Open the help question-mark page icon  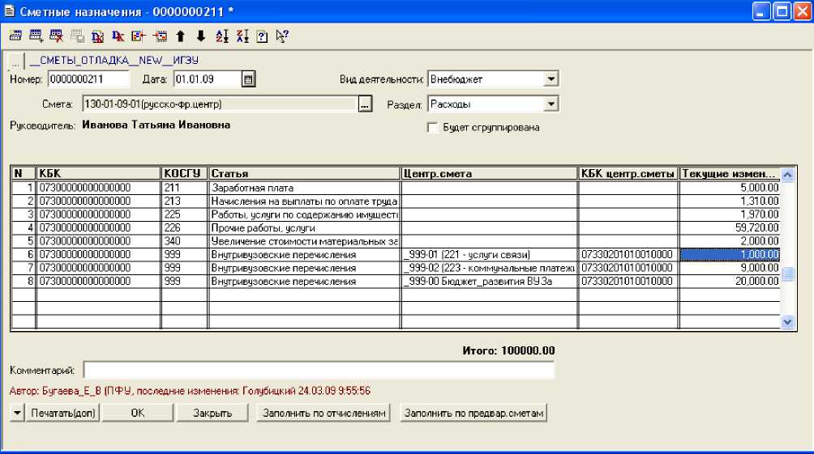[262, 36]
